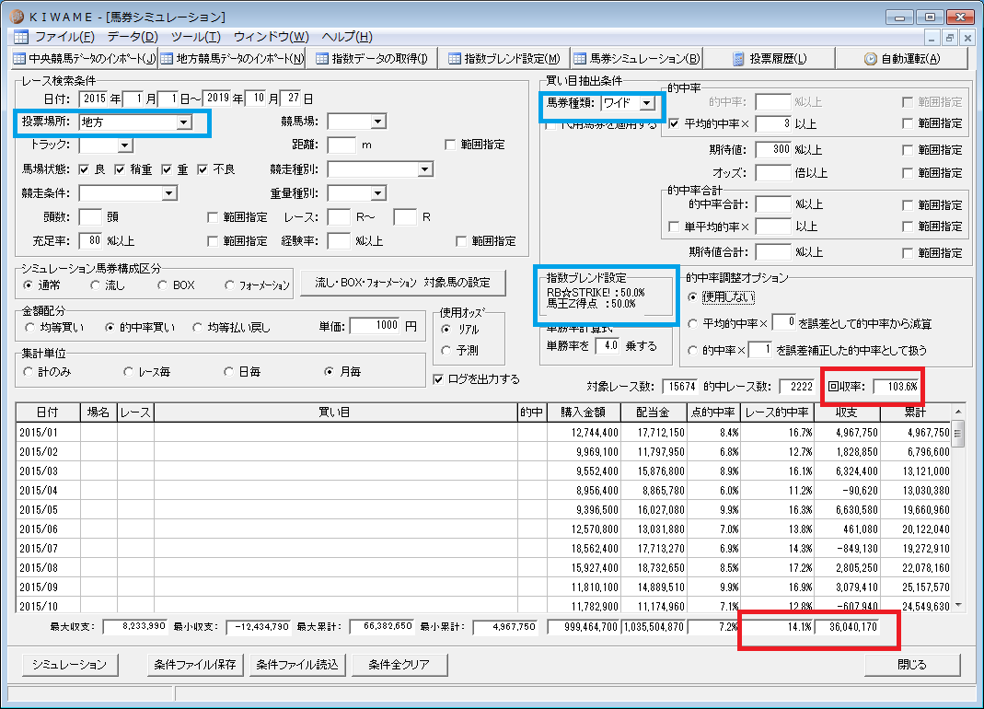Screen dimensions: 984x709
Task: Select the 日毎 aggregation radio button
Action: pyautogui.click(x=229, y=372)
